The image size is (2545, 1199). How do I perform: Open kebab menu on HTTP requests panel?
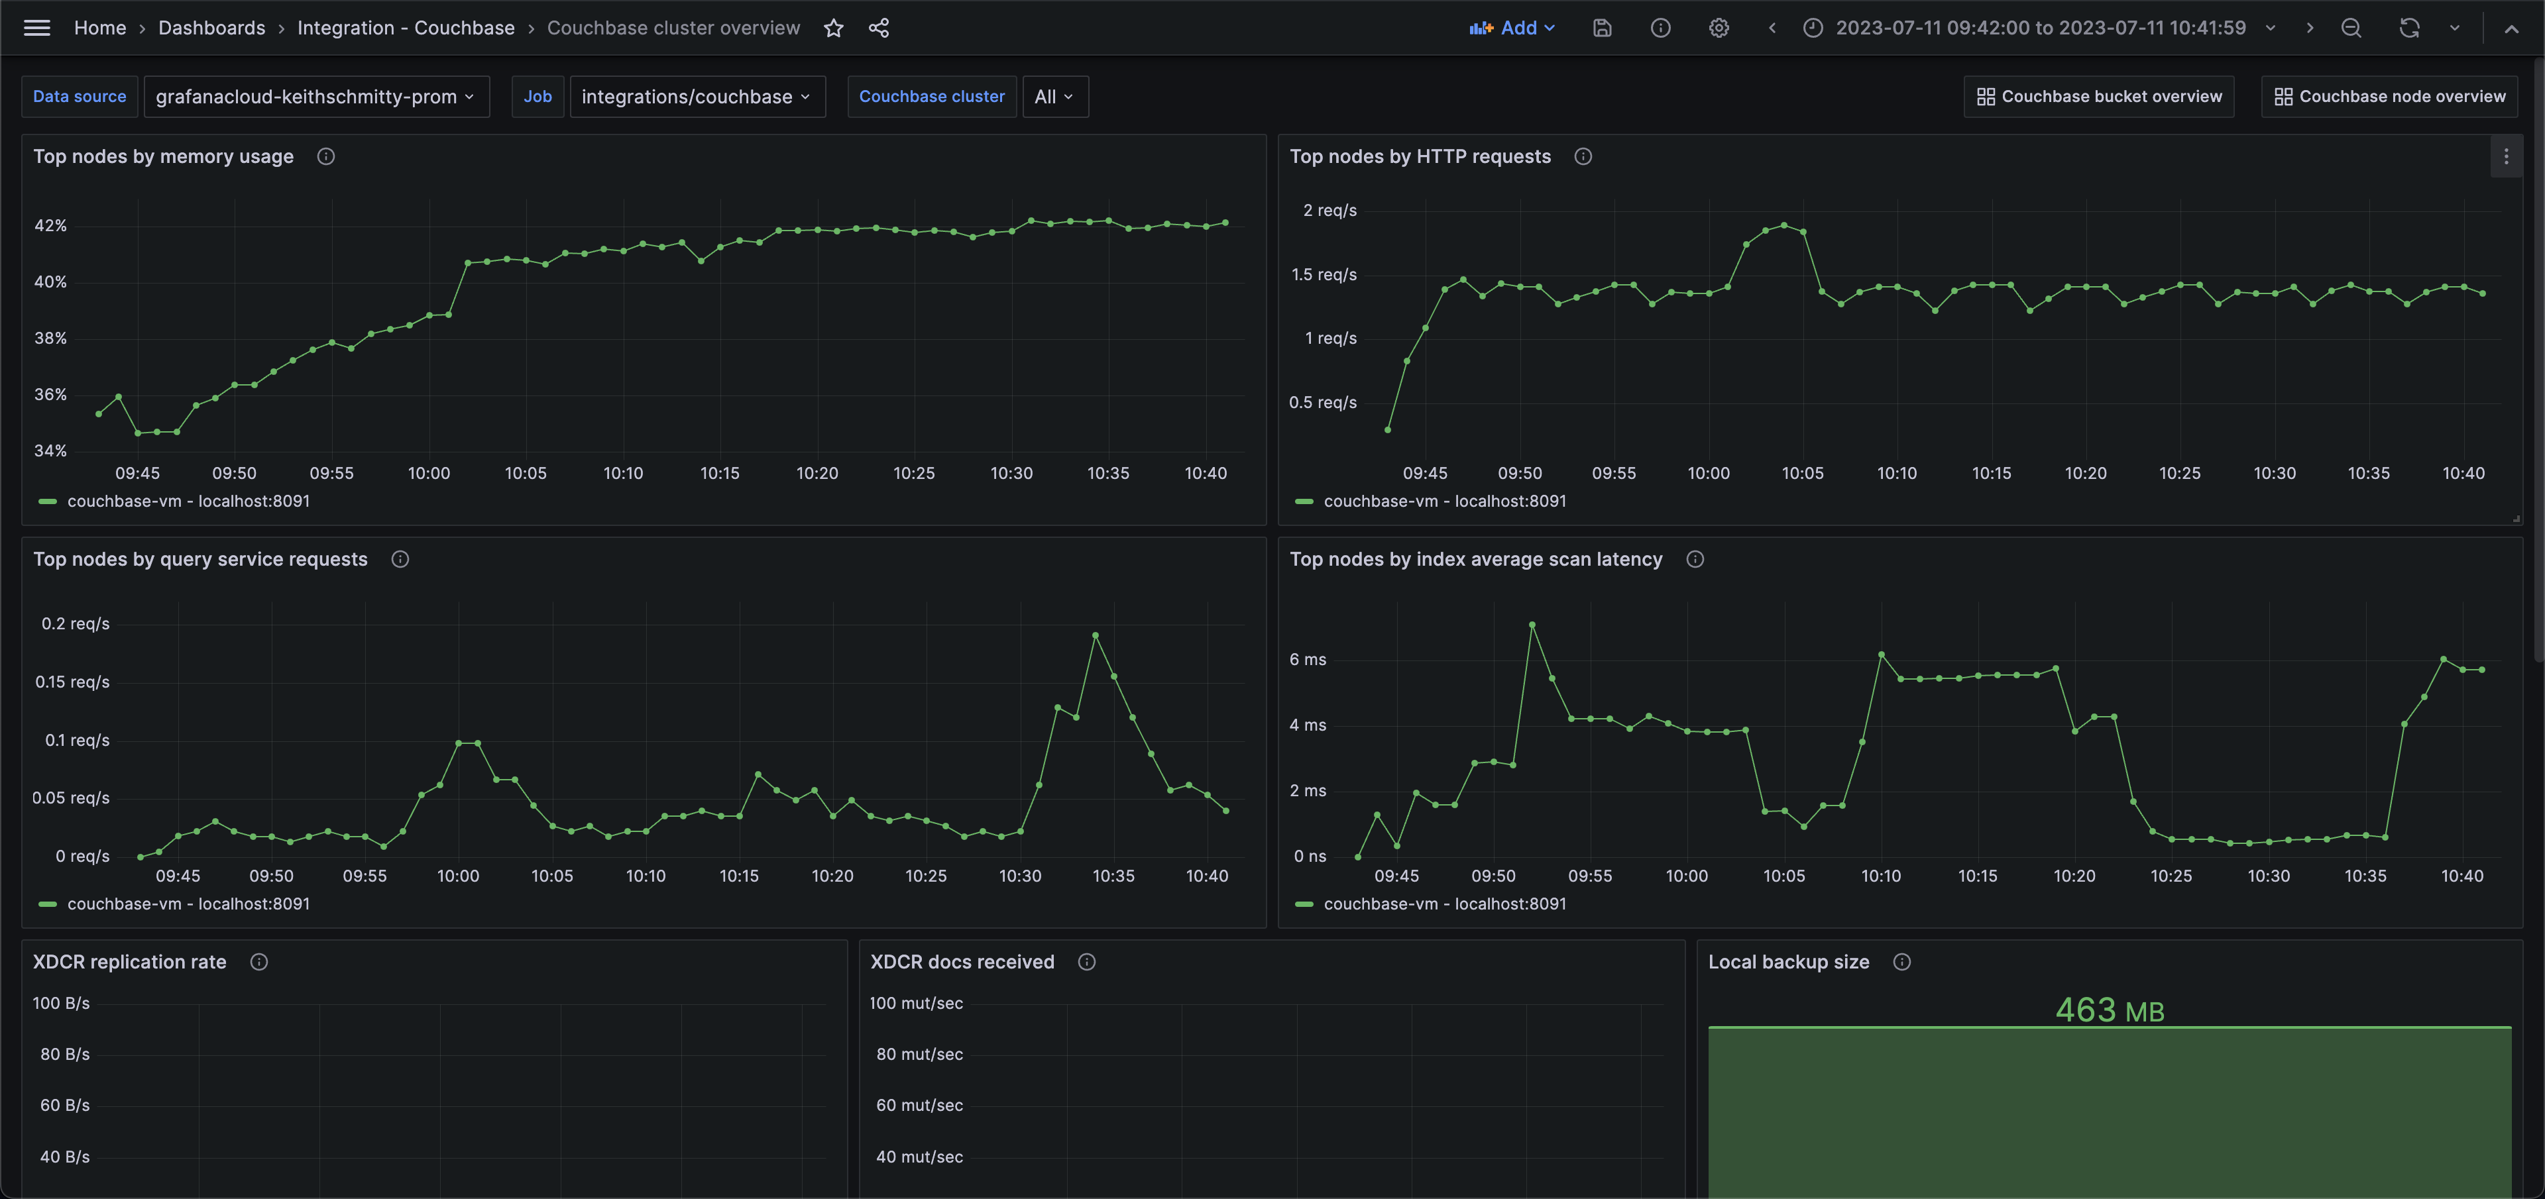(2507, 156)
